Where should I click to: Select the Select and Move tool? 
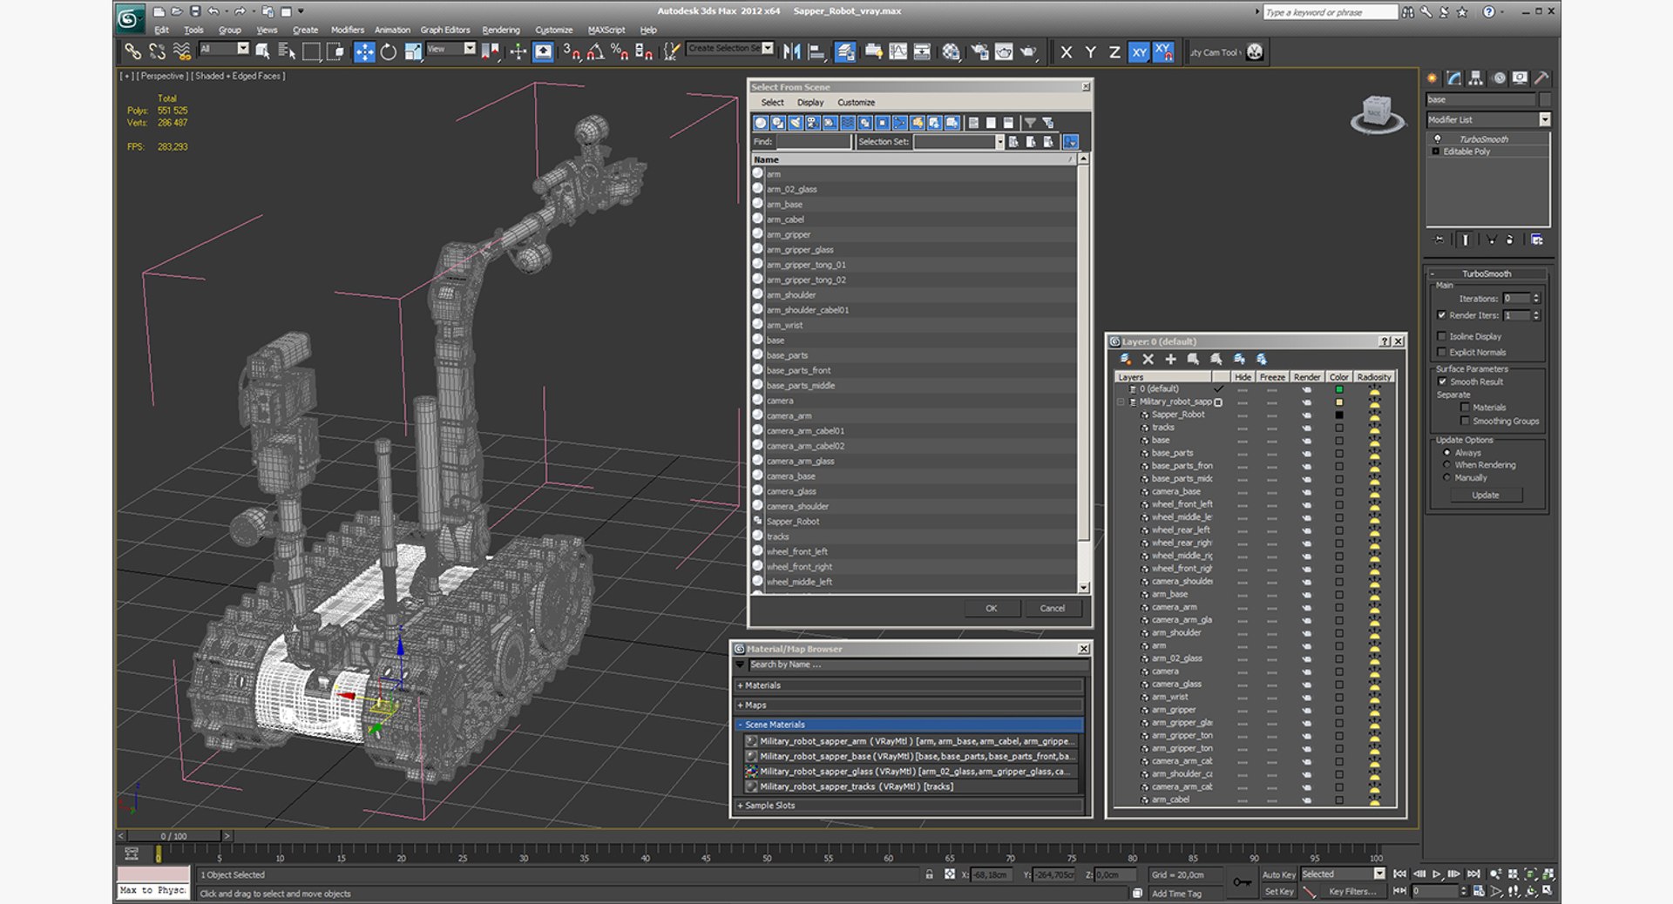pyautogui.click(x=364, y=52)
